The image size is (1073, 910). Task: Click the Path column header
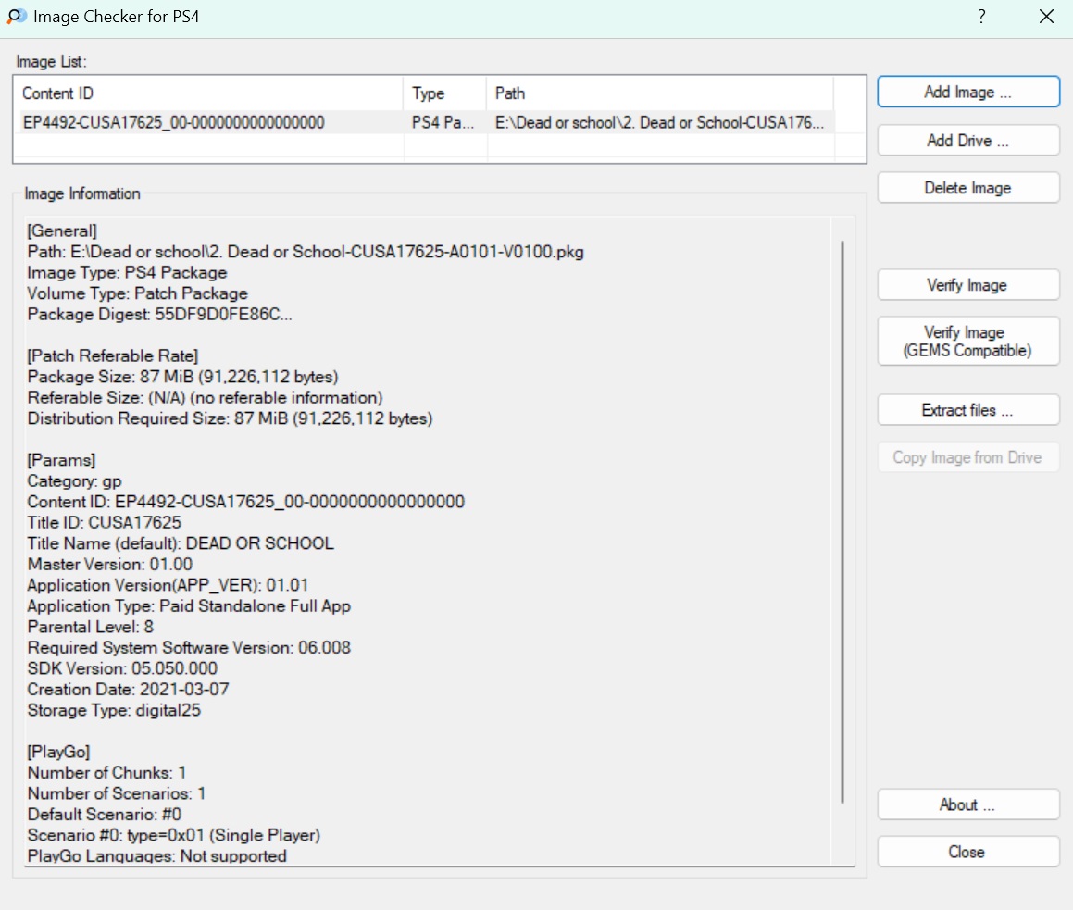(659, 93)
